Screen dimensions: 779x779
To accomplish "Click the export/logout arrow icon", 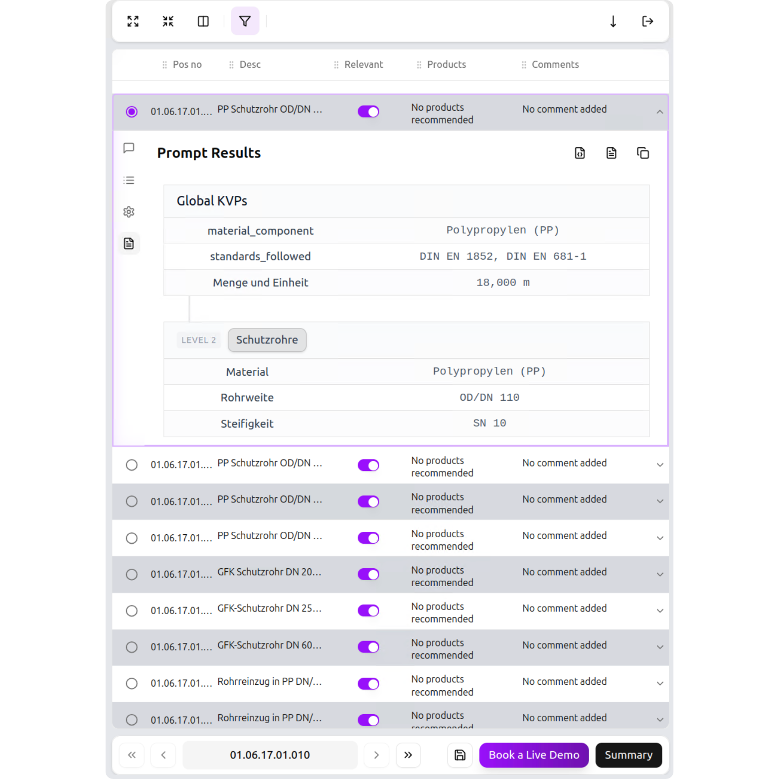I will [x=647, y=21].
